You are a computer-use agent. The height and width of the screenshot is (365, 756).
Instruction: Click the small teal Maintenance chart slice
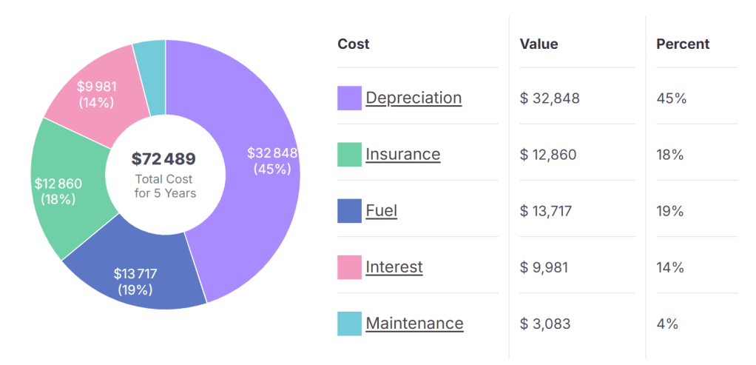(x=150, y=78)
